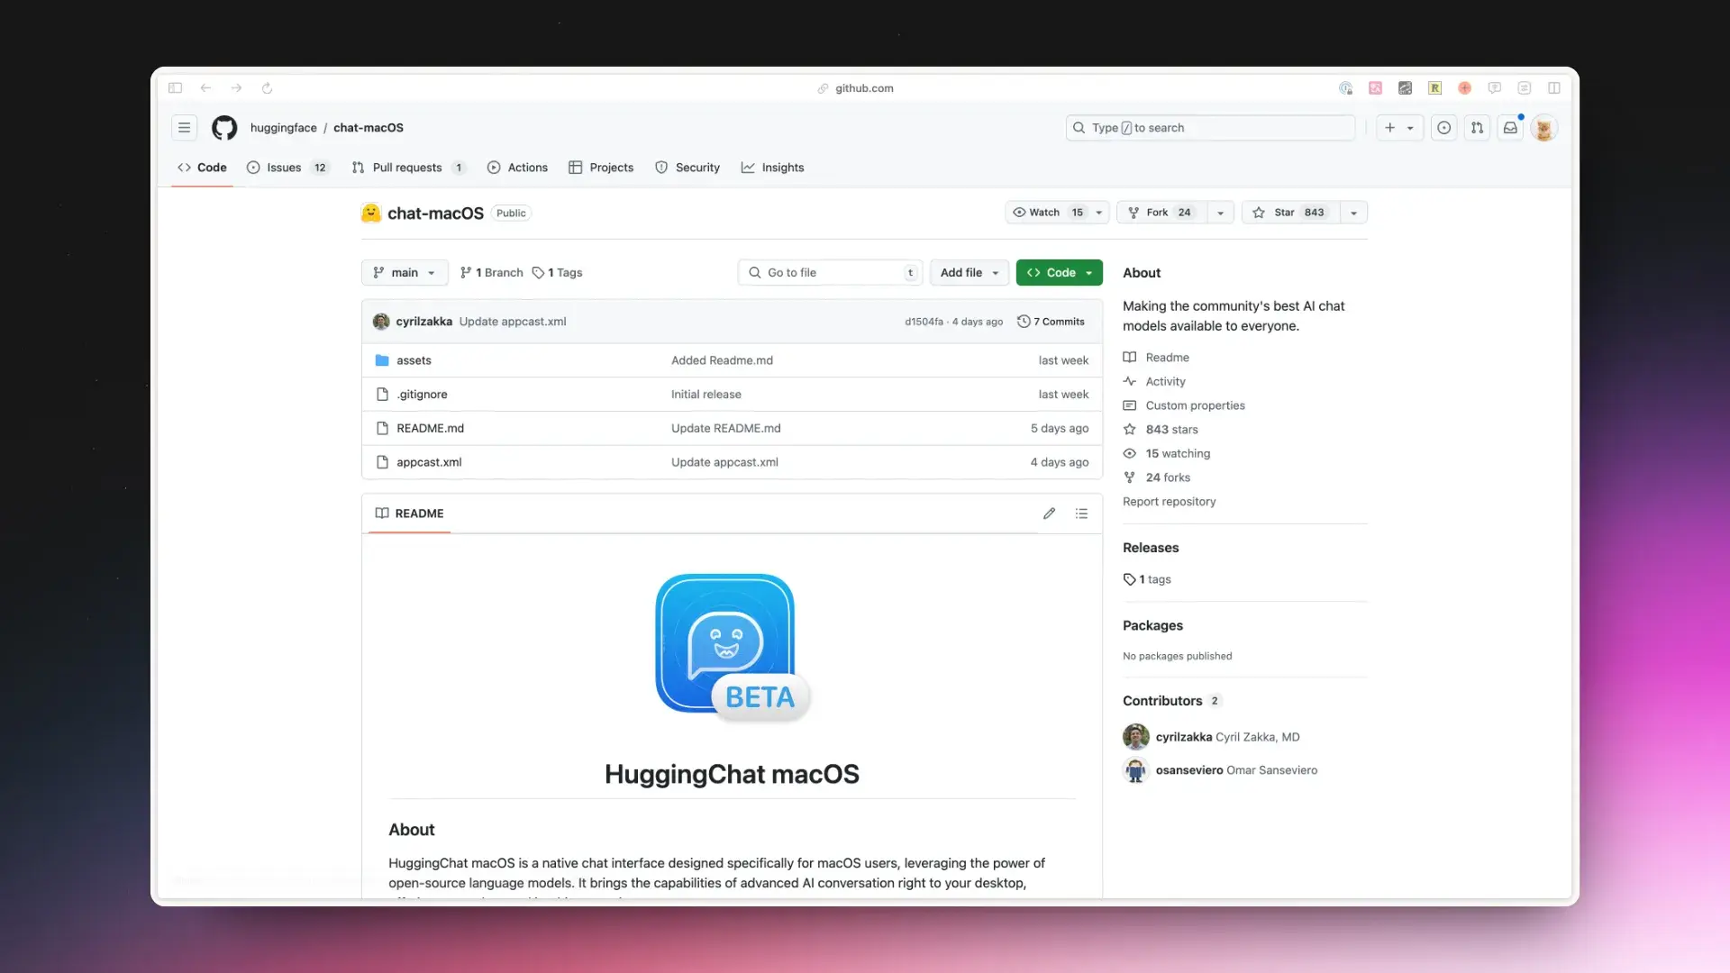Open the appcast.xml file
Screen dimensions: 1730x973
[429, 462]
